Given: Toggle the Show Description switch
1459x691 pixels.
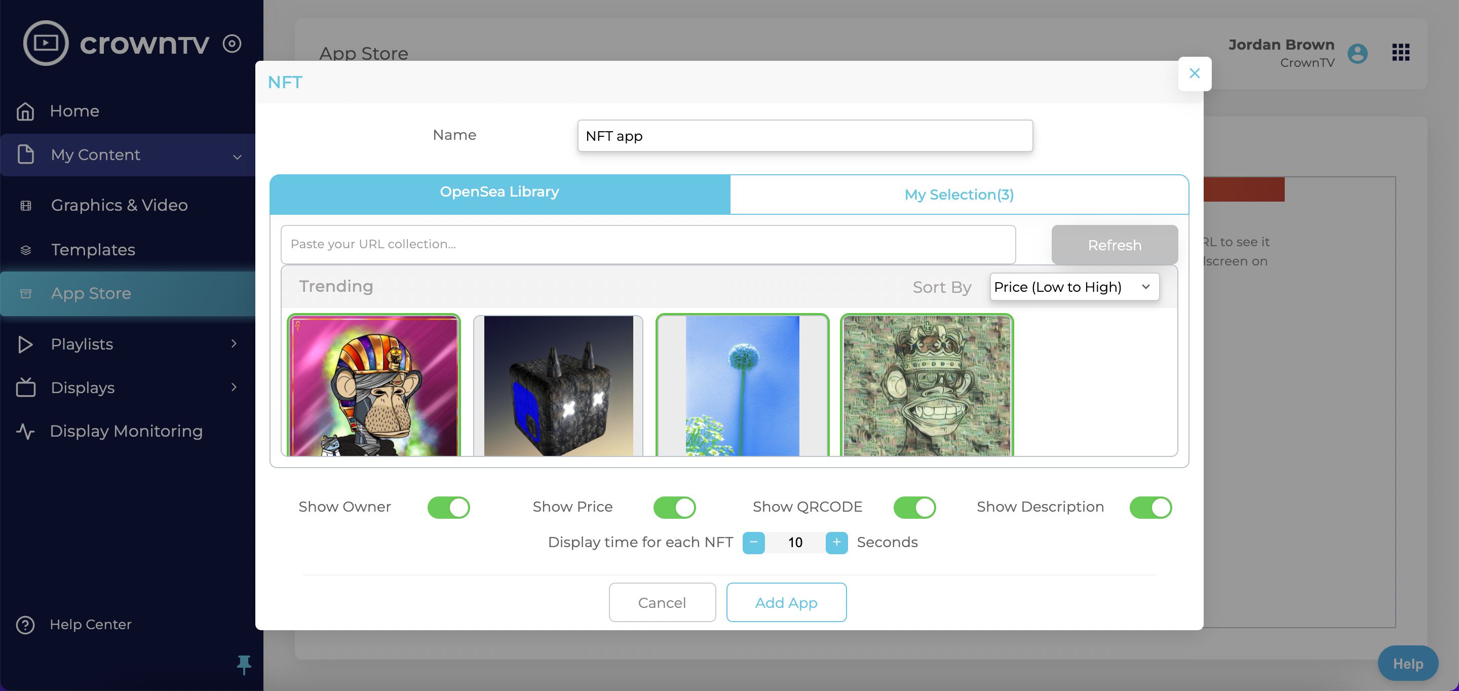Looking at the screenshot, I should tap(1150, 508).
